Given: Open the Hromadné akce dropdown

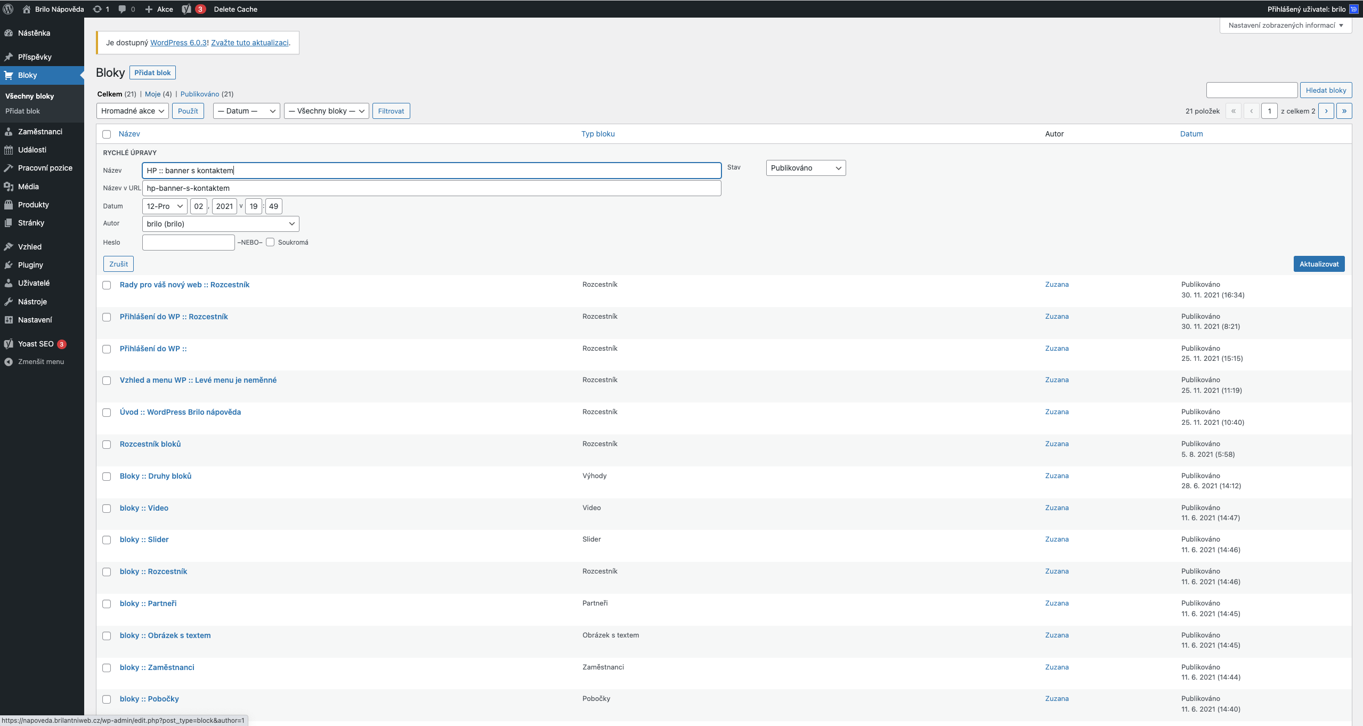Looking at the screenshot, I should pyautogui.click(x=132, y=111).
